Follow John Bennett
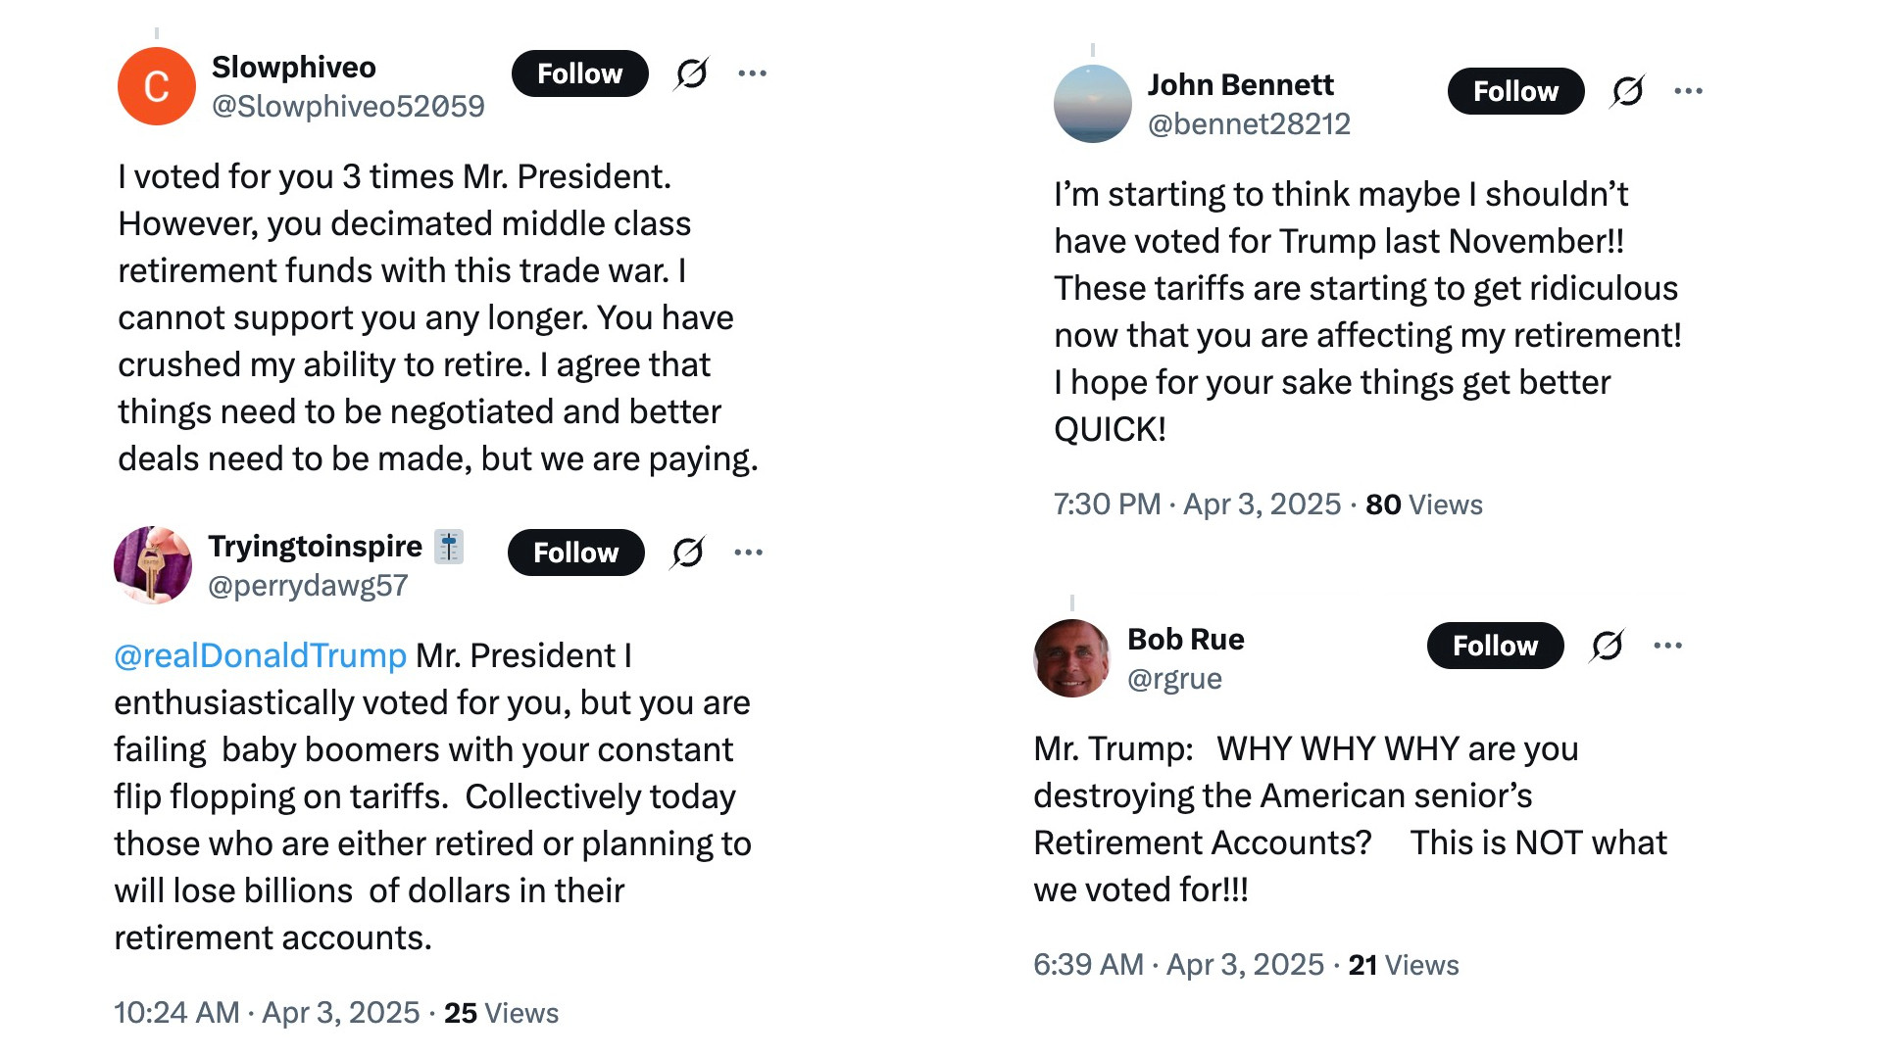The height and width of the screenshot is (1058, 1882). pos(1516,91)
